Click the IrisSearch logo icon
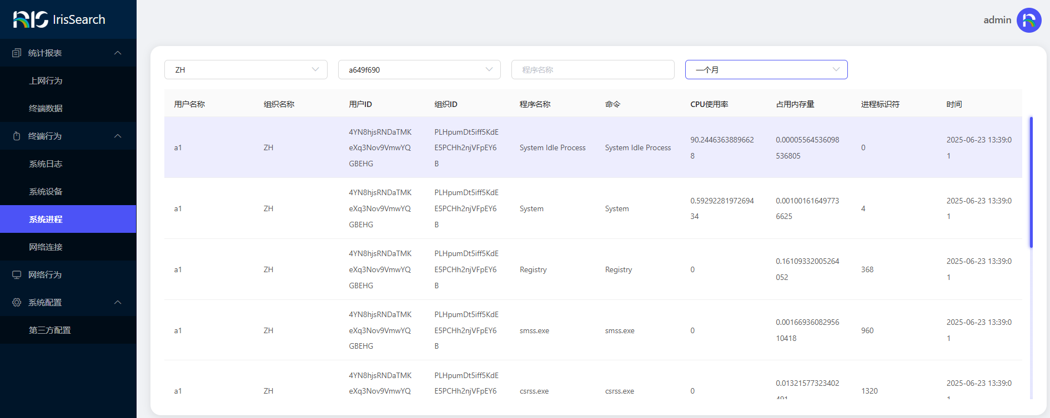Image resolution: width=1050 pixels, height=418 pixels. 31,19
